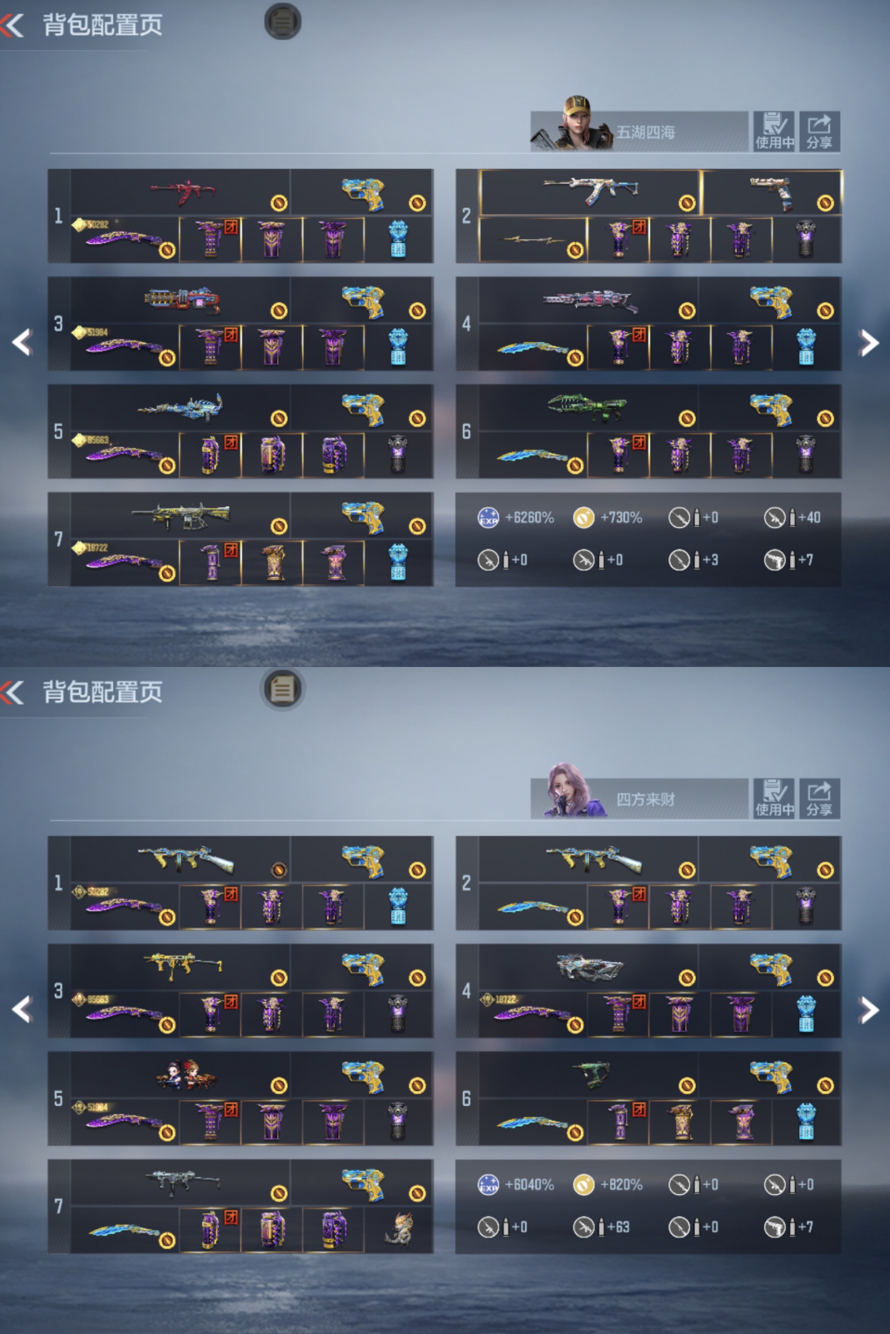Click the 分享 share icon next to 五湖四海
Viewport: 890px width, 1334px height.
pos(819,131)
